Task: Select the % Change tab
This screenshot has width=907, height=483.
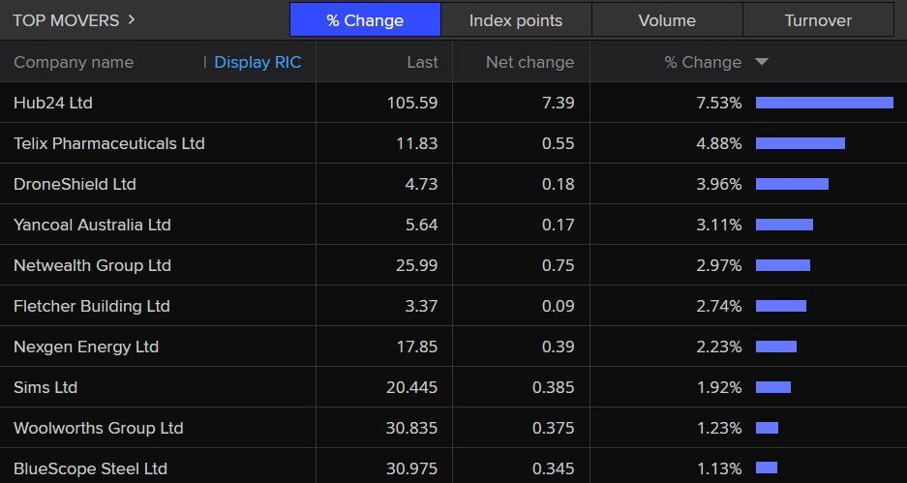Action: pyautogui.click(x=365, y=20)
